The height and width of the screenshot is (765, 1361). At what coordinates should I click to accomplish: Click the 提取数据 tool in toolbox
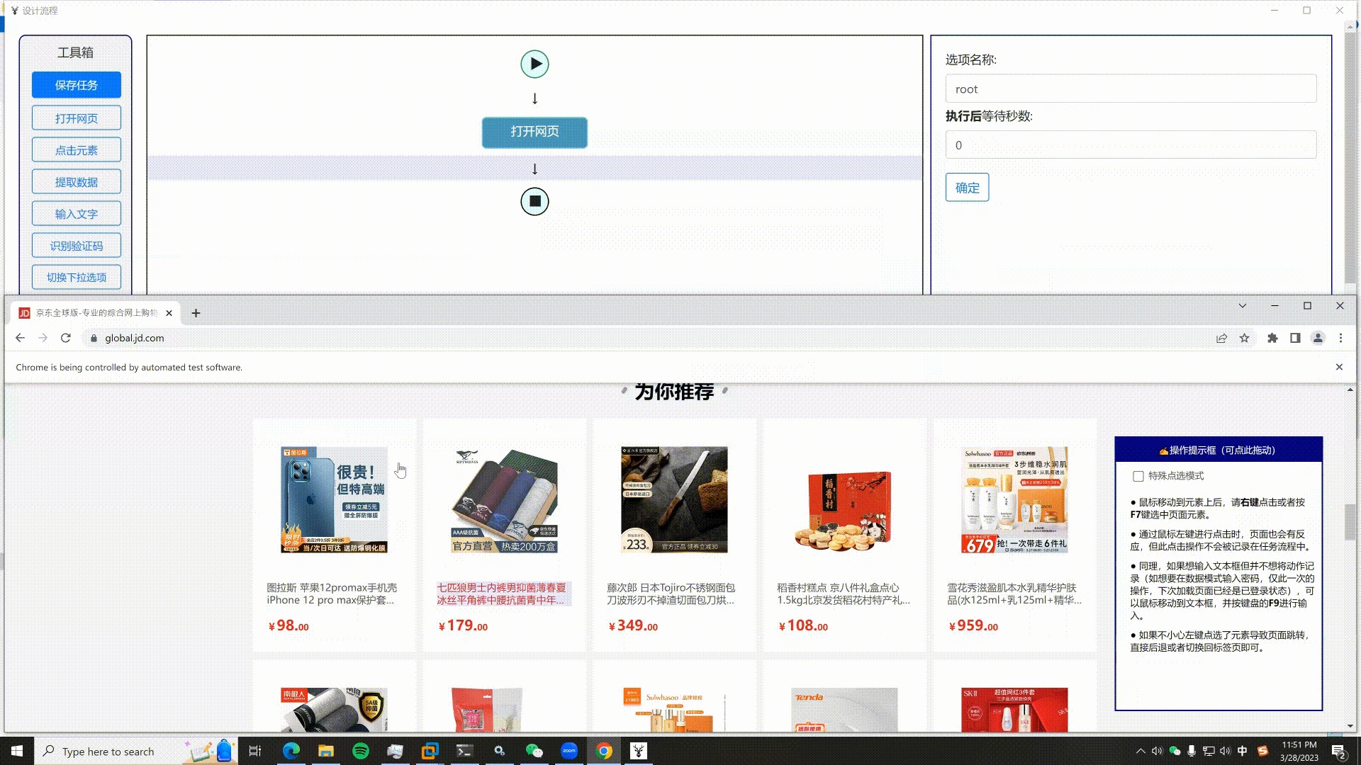[x=76, y=181]
